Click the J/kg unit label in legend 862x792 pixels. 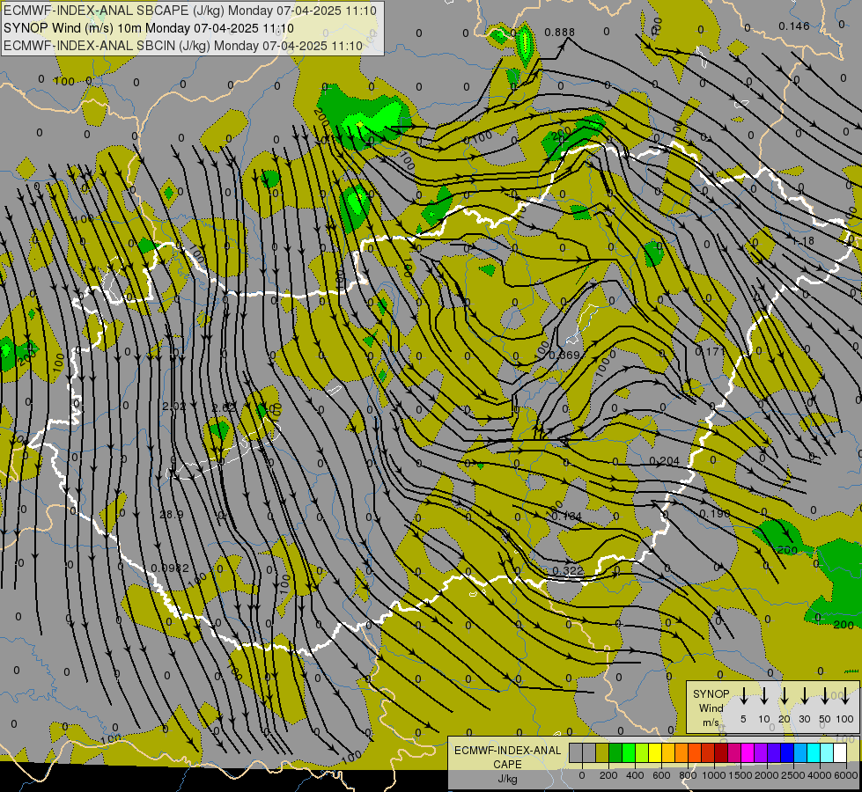507,778
